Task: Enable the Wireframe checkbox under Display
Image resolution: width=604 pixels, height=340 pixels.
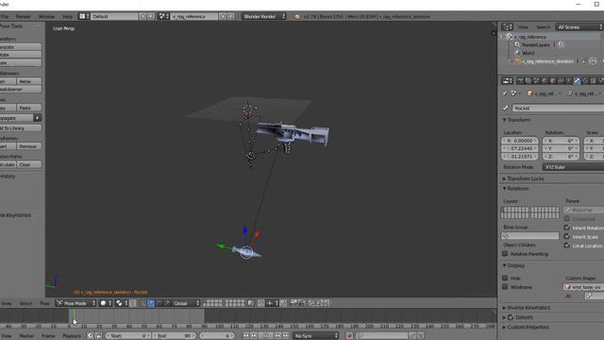Action: click(x=505, y=286)
